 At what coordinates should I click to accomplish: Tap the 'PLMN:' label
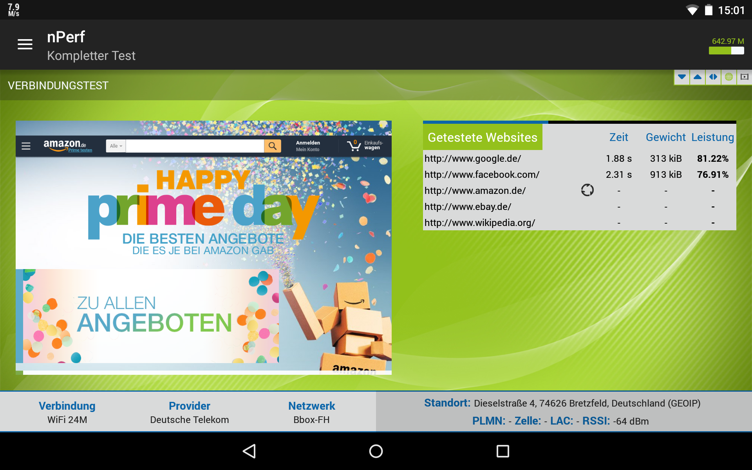pyautogui.click(x=489, y=421)
